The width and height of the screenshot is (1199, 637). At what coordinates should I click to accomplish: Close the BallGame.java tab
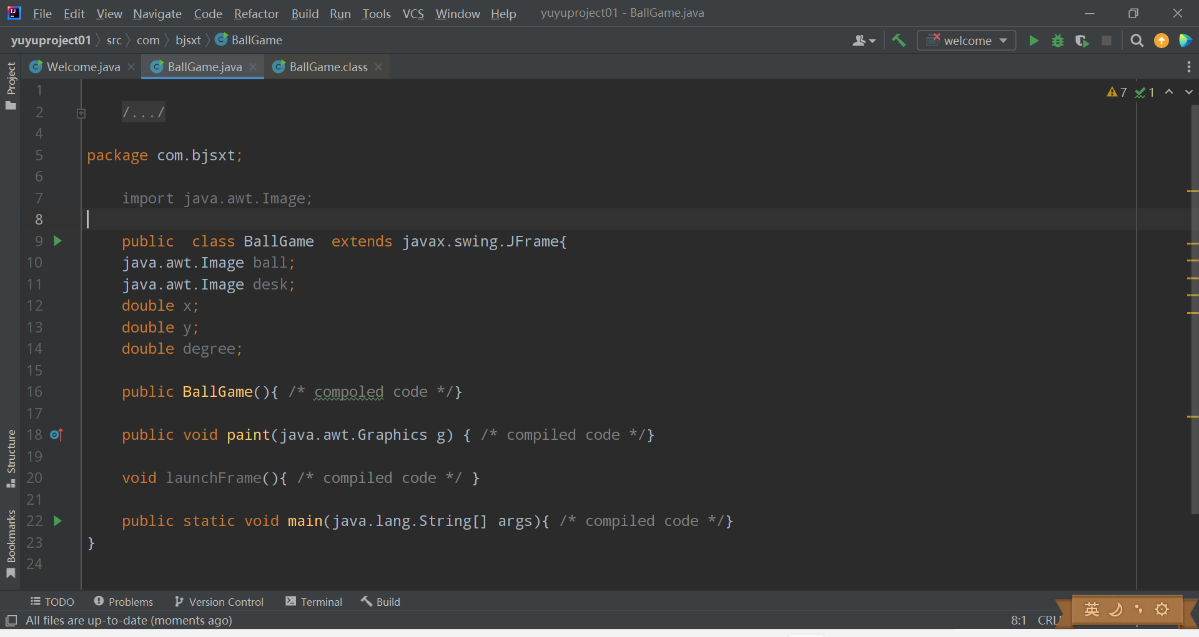(x=253, y=67)
